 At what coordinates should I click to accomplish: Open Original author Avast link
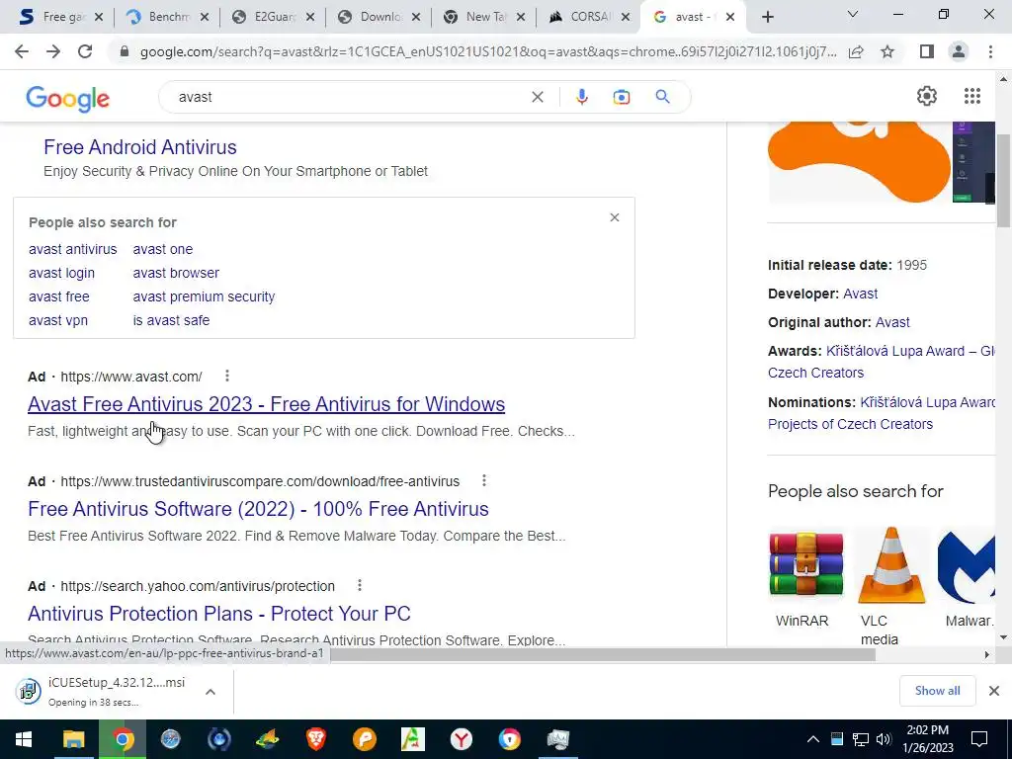(892, 322)
